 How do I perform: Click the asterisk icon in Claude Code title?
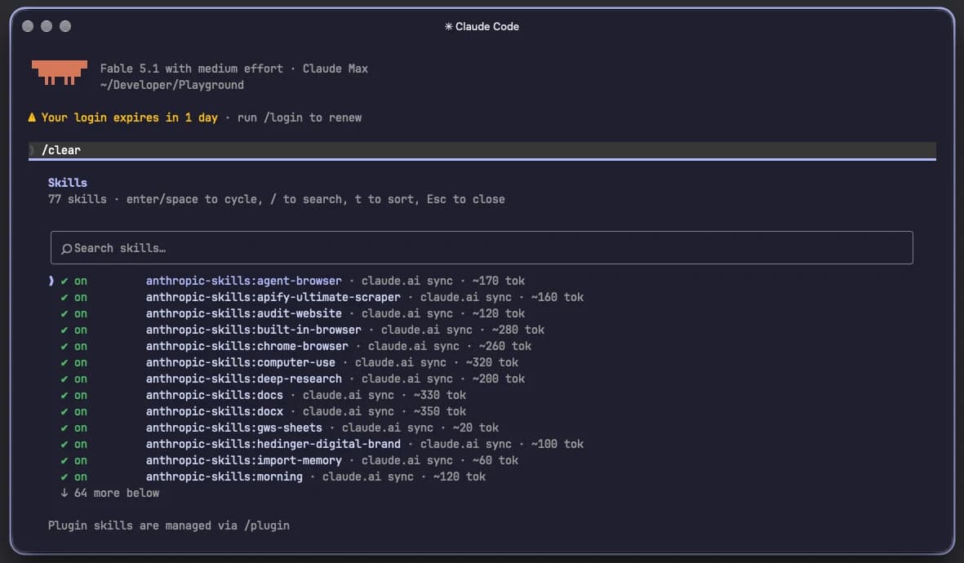[x=449, y=26]
